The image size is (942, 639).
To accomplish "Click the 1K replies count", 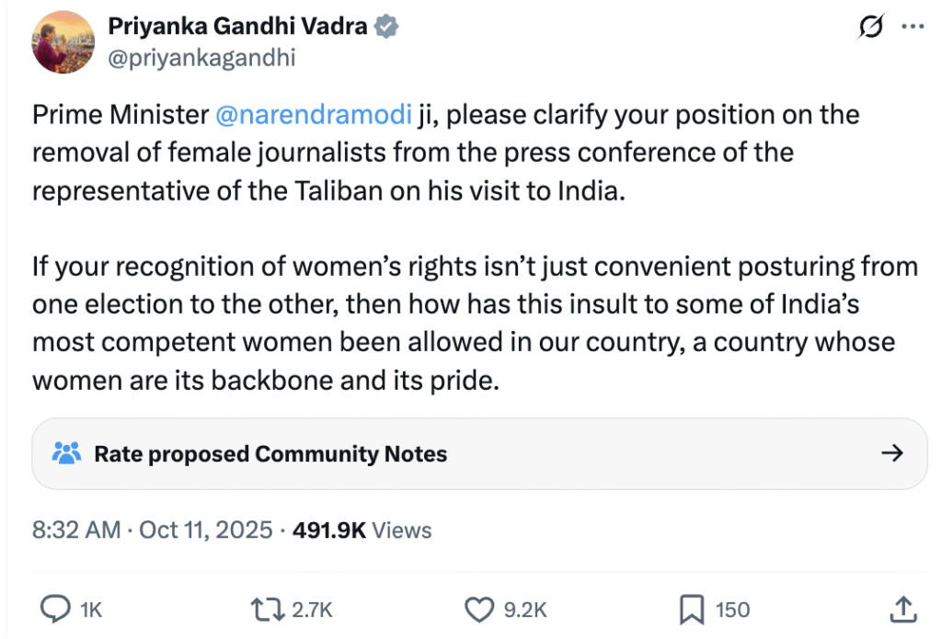I will [91, 610].
